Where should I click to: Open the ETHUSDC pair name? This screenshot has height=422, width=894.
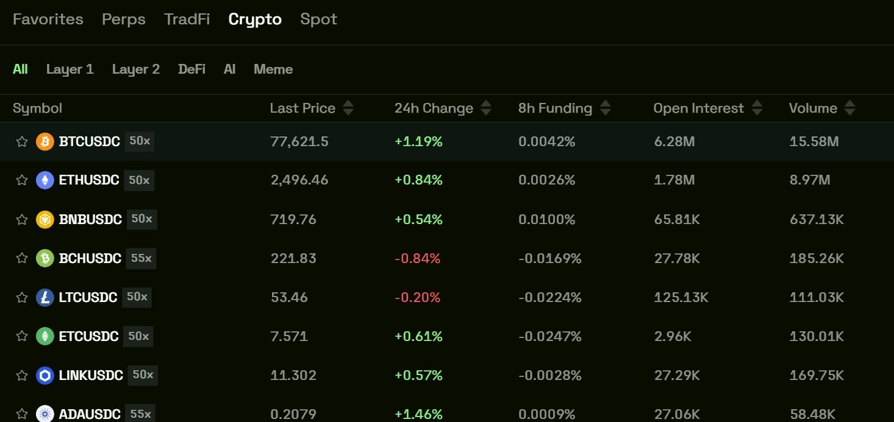pyautogui.click(x=90, y=180)
